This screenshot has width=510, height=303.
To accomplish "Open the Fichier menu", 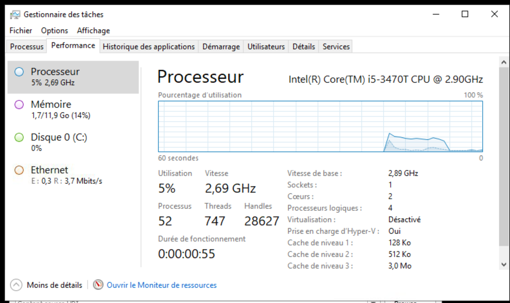I will click(x=21, y=30).
